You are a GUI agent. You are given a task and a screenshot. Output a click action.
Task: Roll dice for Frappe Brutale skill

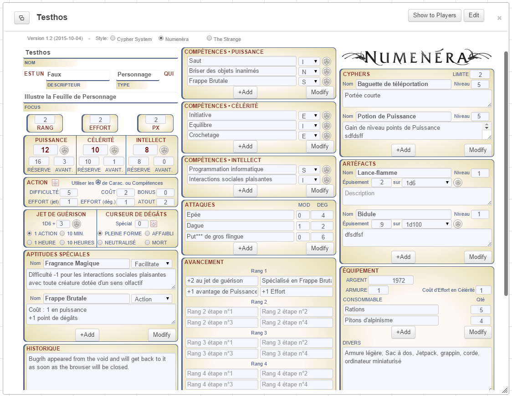(x=327, y=81)
